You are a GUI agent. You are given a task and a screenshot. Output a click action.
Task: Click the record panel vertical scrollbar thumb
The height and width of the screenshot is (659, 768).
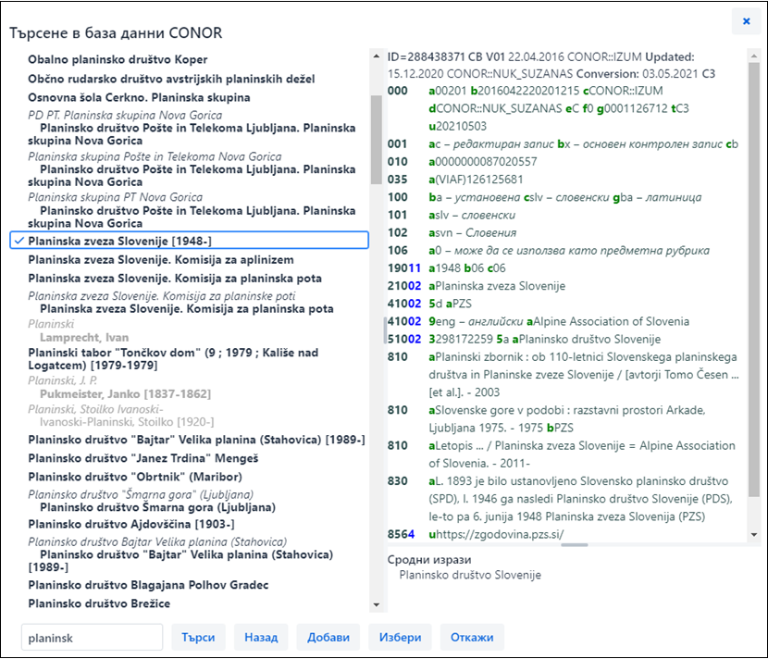click(754, 280)
